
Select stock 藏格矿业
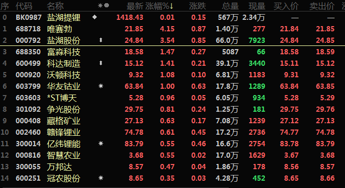coord(64,121)
